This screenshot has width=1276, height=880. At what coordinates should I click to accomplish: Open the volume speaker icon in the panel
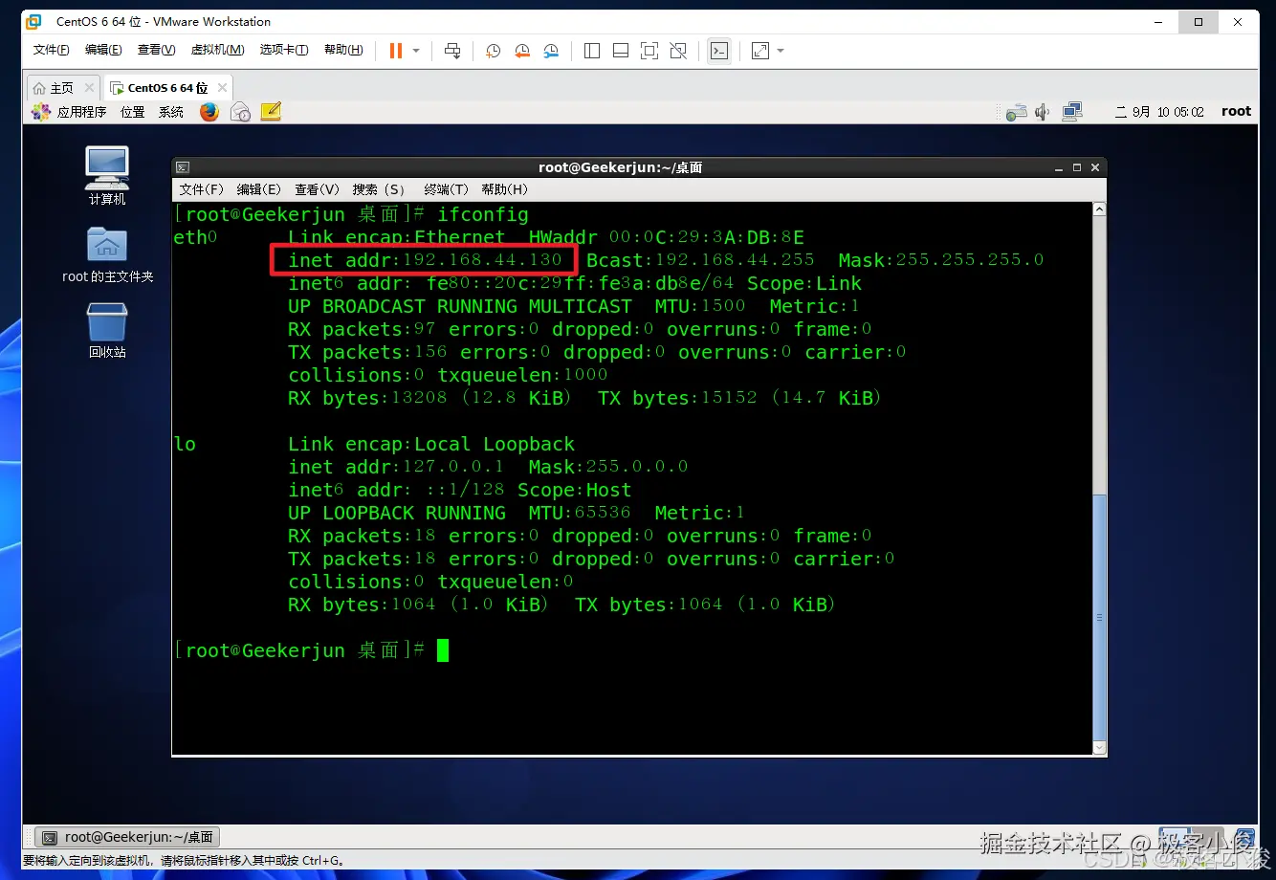[x=1043, y=112]
